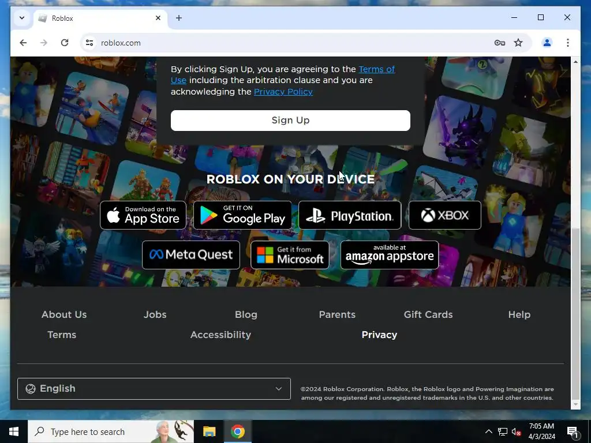Click the scrollbar up arrow

tap(575, 61)
